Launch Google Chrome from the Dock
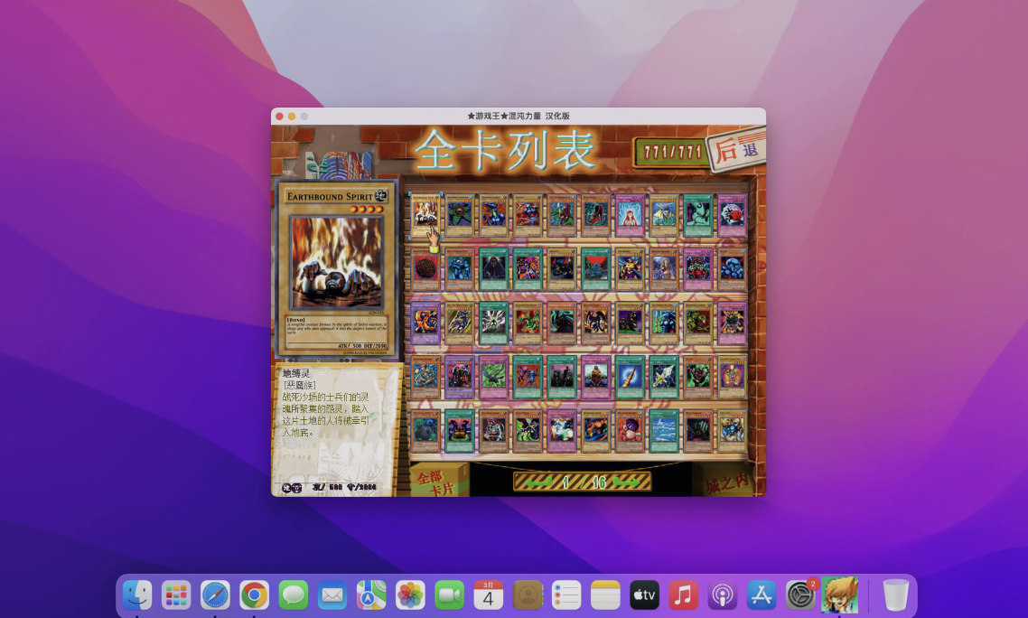Viewport: 1028px width, 618px height. pos(255,595)
